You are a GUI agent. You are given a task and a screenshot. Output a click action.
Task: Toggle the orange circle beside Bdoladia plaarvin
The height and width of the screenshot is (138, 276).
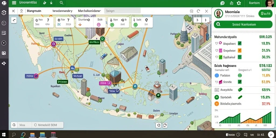pos(217,104)
